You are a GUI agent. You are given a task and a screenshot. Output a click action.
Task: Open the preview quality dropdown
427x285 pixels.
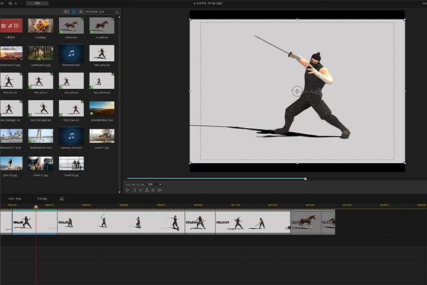[x=154, y=185]
